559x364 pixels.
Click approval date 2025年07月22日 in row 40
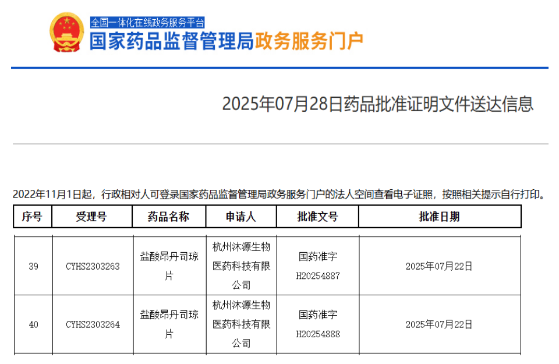click(x=439, y=324)
